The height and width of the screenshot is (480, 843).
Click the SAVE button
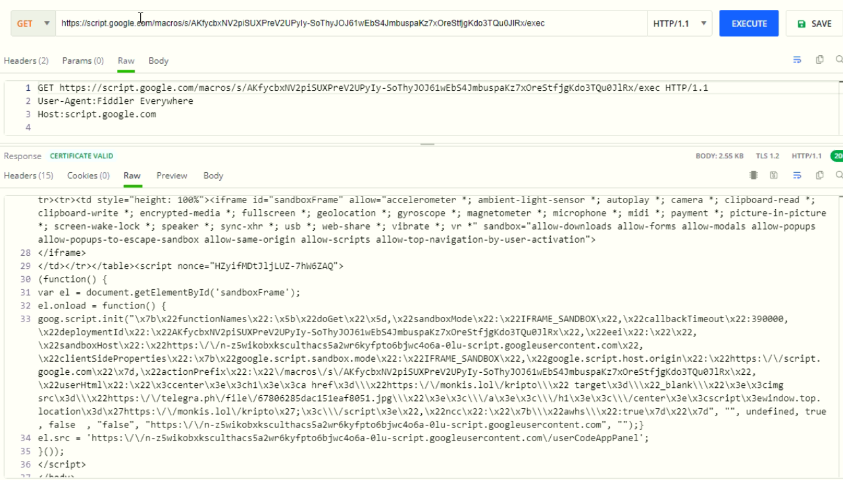coord(814,23)
